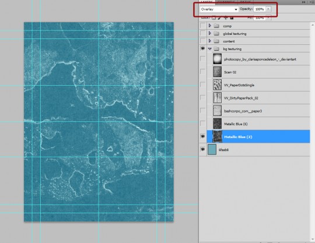Click the layers panel scroll-up arrow
This screenshot has height=243, width=315.
click(x=313, y=25)
